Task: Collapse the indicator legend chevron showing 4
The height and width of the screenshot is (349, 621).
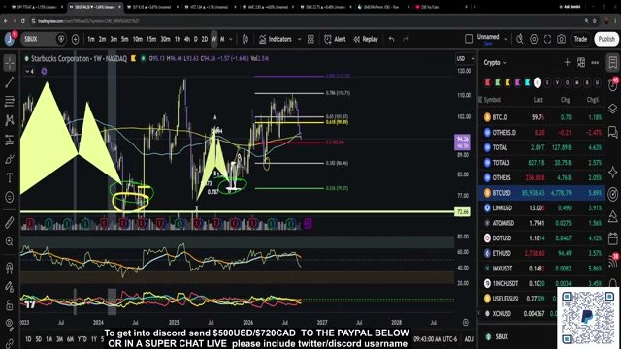Action: tap(30, 71)
